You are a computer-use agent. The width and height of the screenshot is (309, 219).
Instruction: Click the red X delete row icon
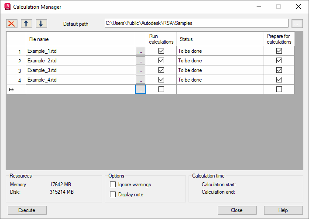12,24
